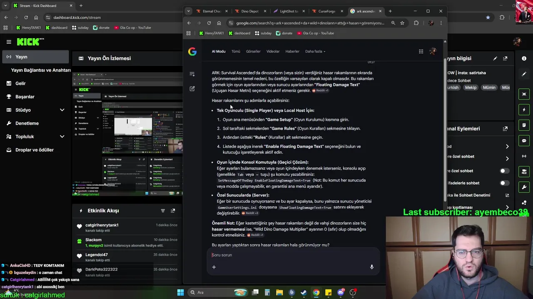Click catgirlhenrytank1 in activity feed
The image size is (533, 299).
click(102, 225)
